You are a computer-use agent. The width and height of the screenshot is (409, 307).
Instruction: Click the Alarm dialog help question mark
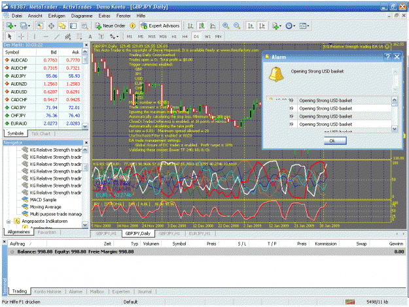click(387, 57)
